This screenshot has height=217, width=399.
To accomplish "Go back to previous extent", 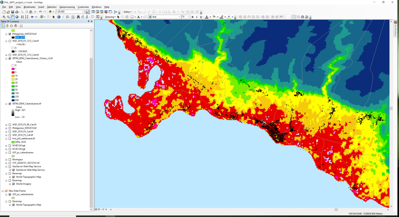I will click(32, 17).
